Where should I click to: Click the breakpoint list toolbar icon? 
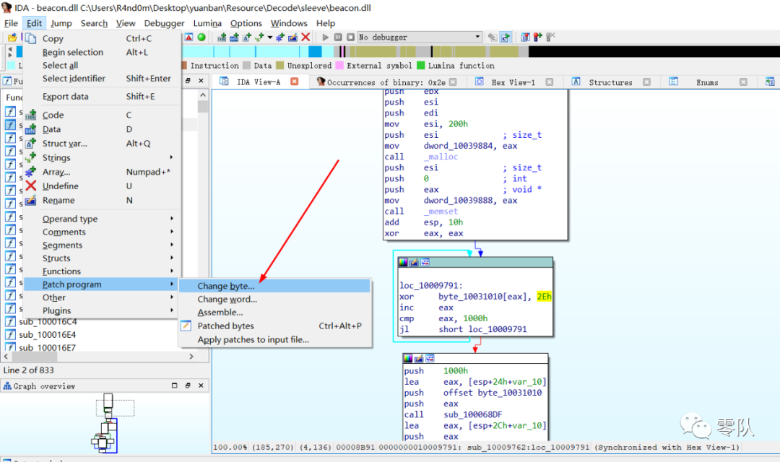pos(525,38)
